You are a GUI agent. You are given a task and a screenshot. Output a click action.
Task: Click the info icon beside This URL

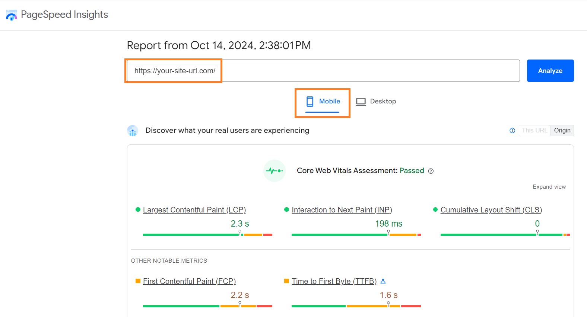512,131
